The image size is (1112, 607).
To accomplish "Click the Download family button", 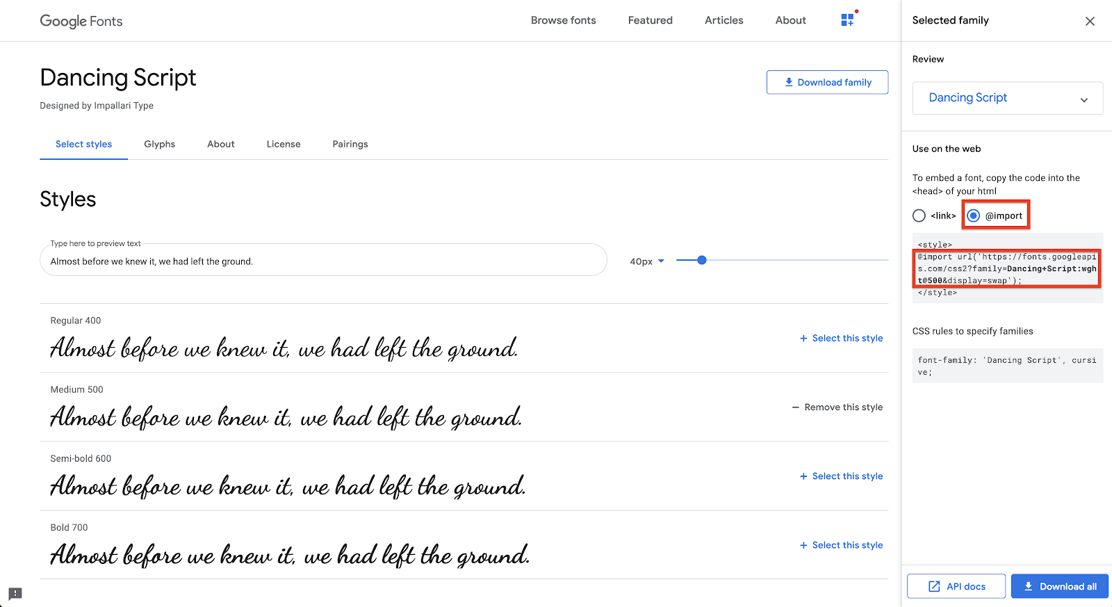I will 827,82.
